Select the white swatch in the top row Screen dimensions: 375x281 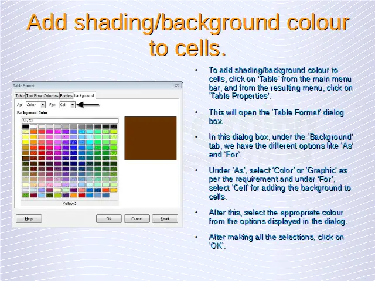point(33,126)
